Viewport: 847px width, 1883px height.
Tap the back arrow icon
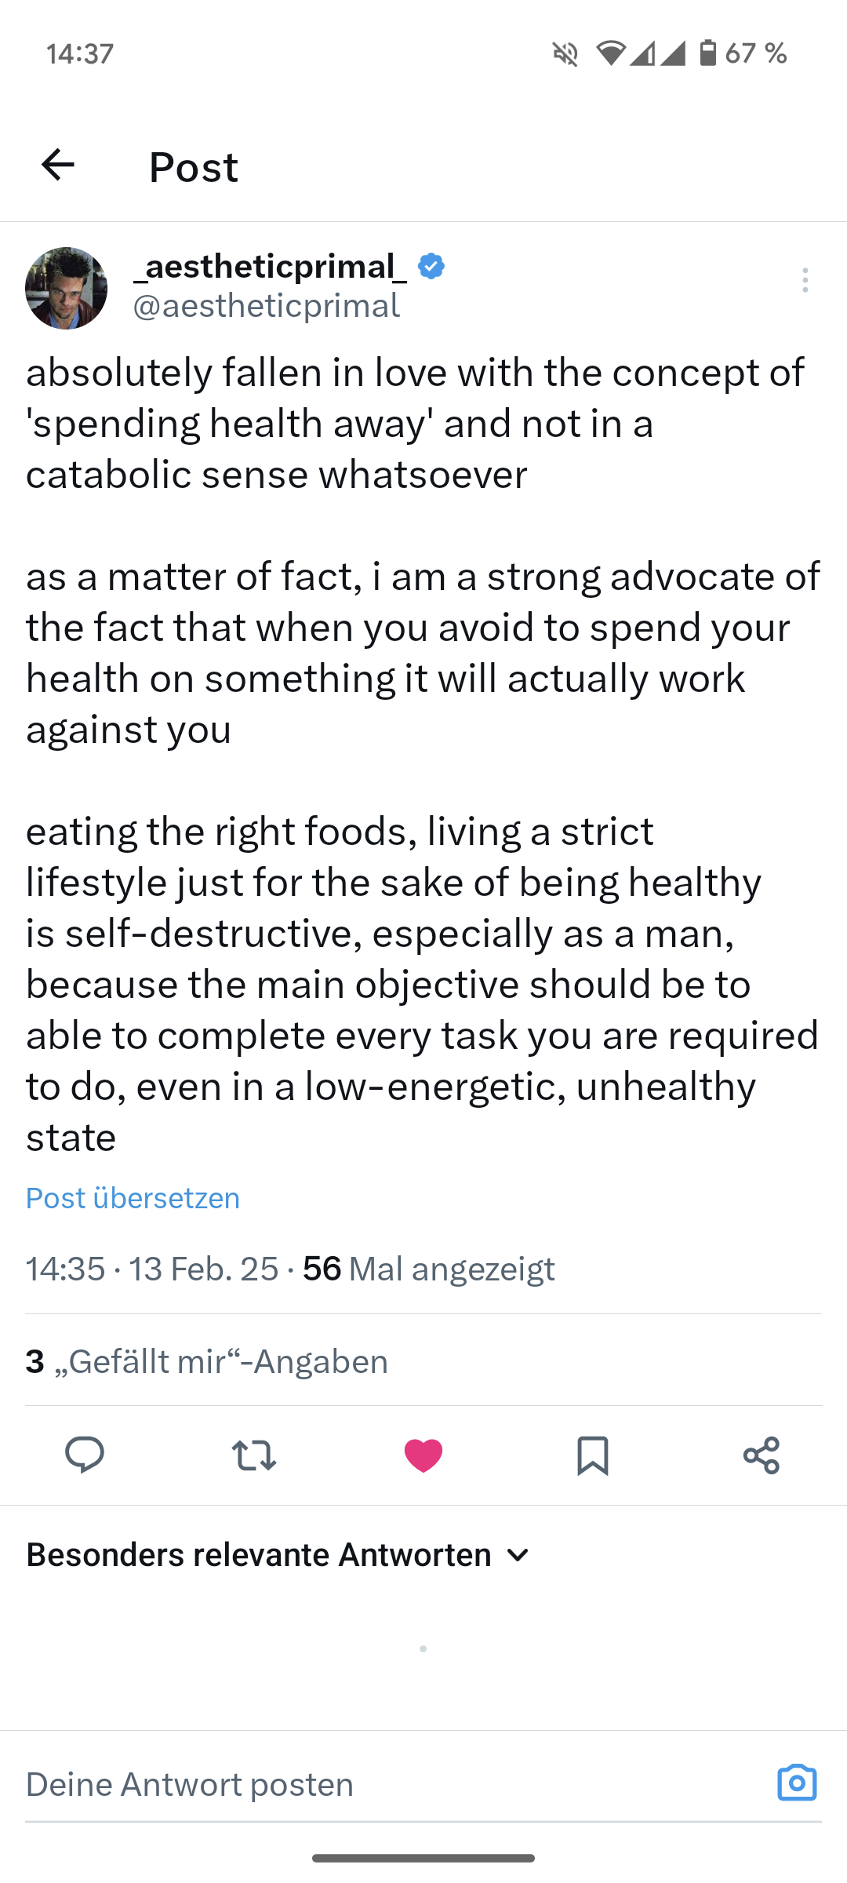[58, 165]
